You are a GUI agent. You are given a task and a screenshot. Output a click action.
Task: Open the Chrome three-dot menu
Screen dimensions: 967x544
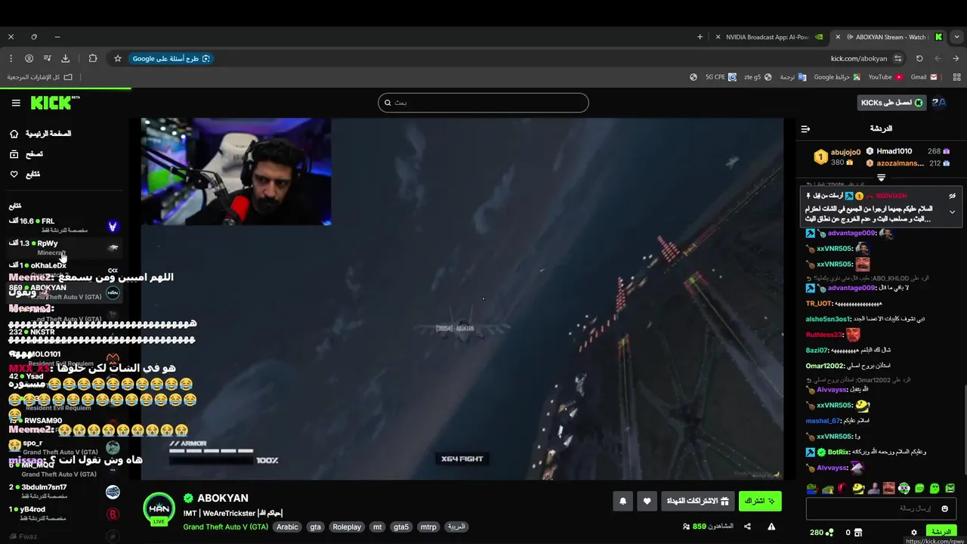tap(11, 58)
